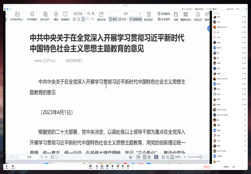The height and width of the screenshot is (174, 251).
Task: Click the 全文翻译 button
Action: coord(164,19)
